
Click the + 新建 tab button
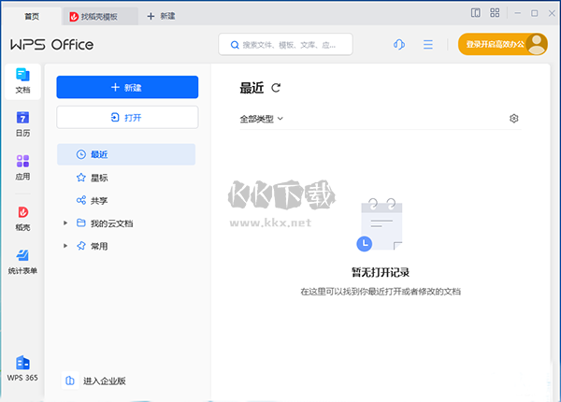coord(161,16)
